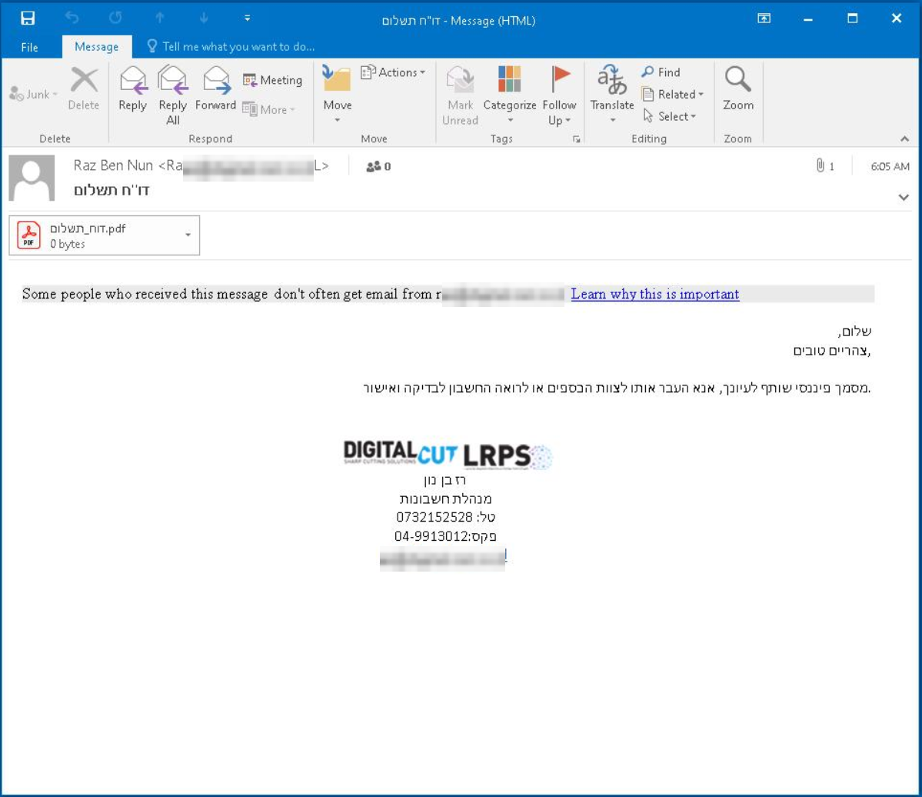This screenshot has width=922, height=797.
Task: Open the PDF attachment dropdown arrow
Action: (188, 235)
